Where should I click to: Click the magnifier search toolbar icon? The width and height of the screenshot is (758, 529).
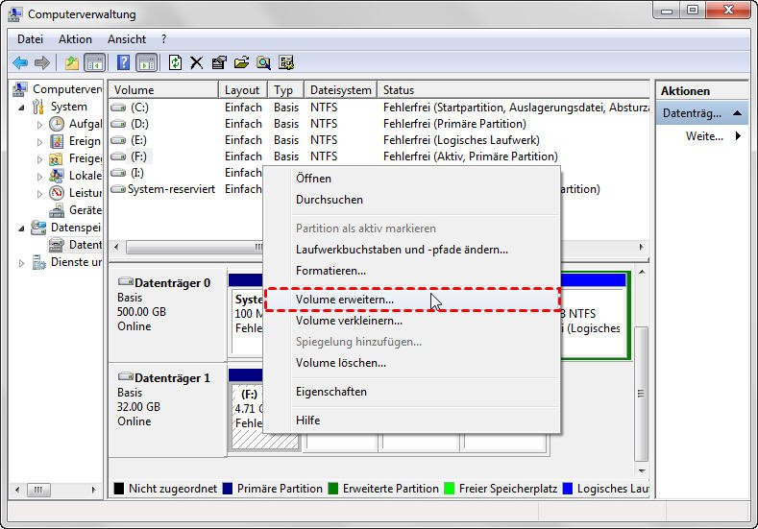263,62
